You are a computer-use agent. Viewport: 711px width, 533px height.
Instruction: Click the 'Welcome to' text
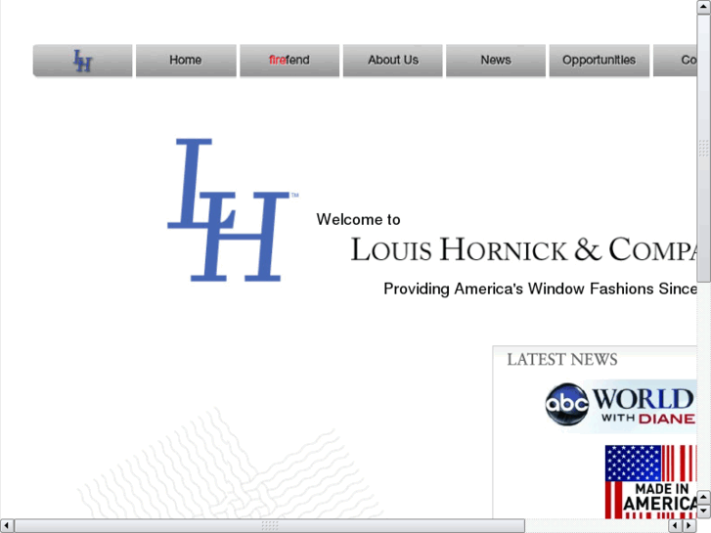coord(358,219)
